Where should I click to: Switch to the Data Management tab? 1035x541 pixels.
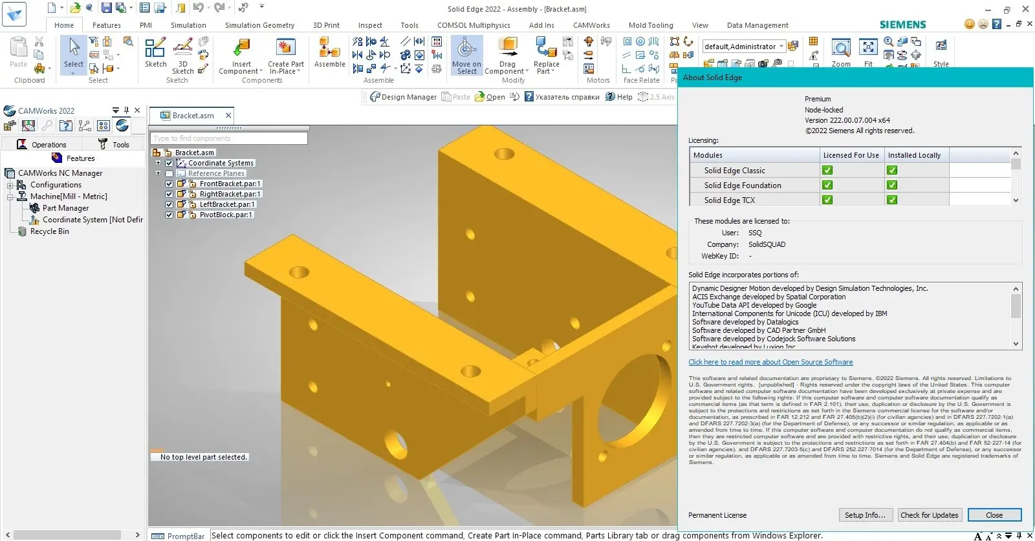click(x=757, y=25)
